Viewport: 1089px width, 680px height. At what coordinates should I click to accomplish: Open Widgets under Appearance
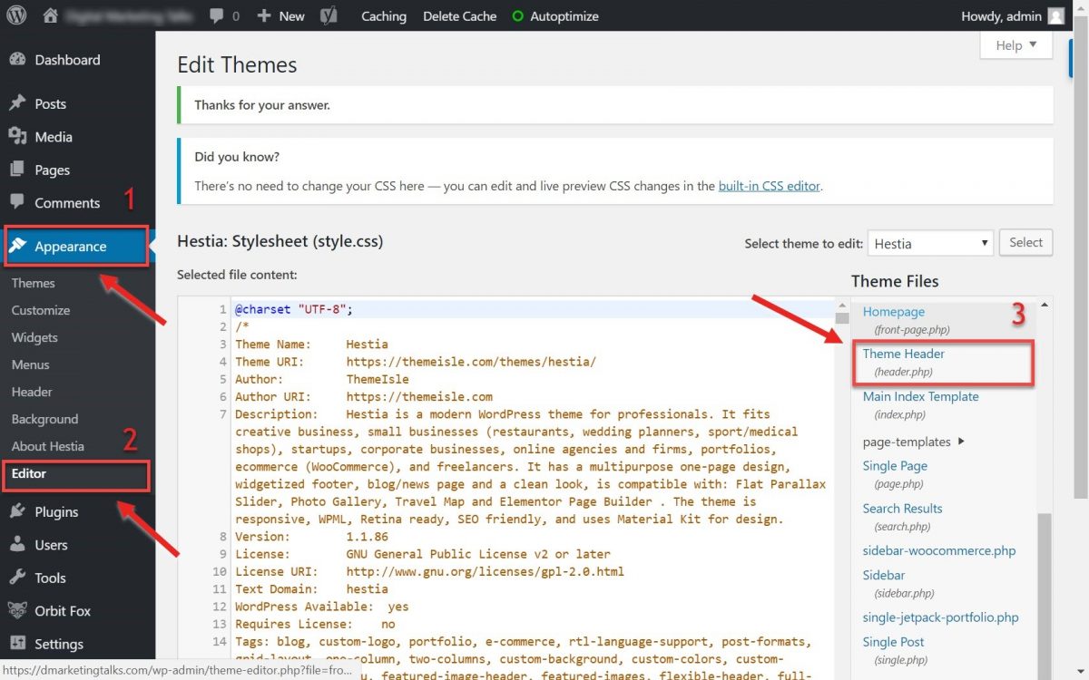pos(34,337)
